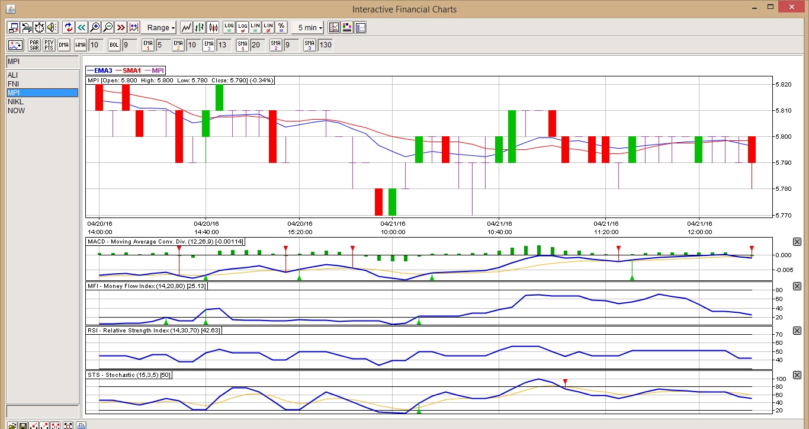Image resolution: width=809 pixels, height=429 pixels.
Task: Open the color palette settings icon
Action: [x=347, y=27]
